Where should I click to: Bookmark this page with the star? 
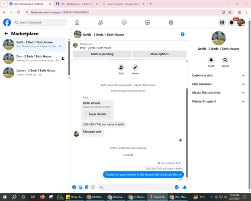(x=230, y=12)
